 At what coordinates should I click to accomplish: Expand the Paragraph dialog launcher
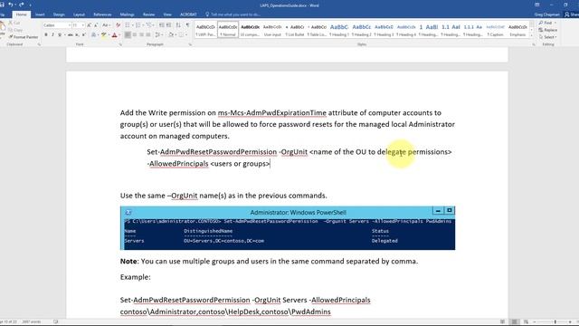click(190, 44)
